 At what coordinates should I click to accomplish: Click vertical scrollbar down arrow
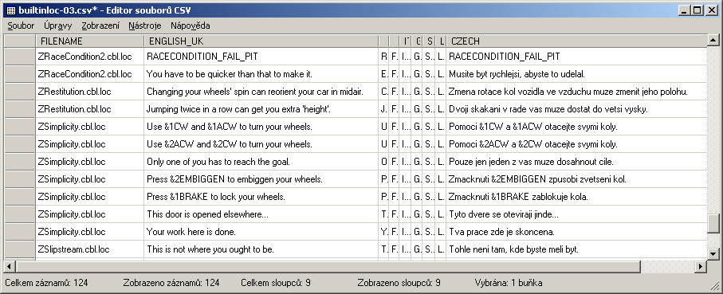[x=713, y=253]
